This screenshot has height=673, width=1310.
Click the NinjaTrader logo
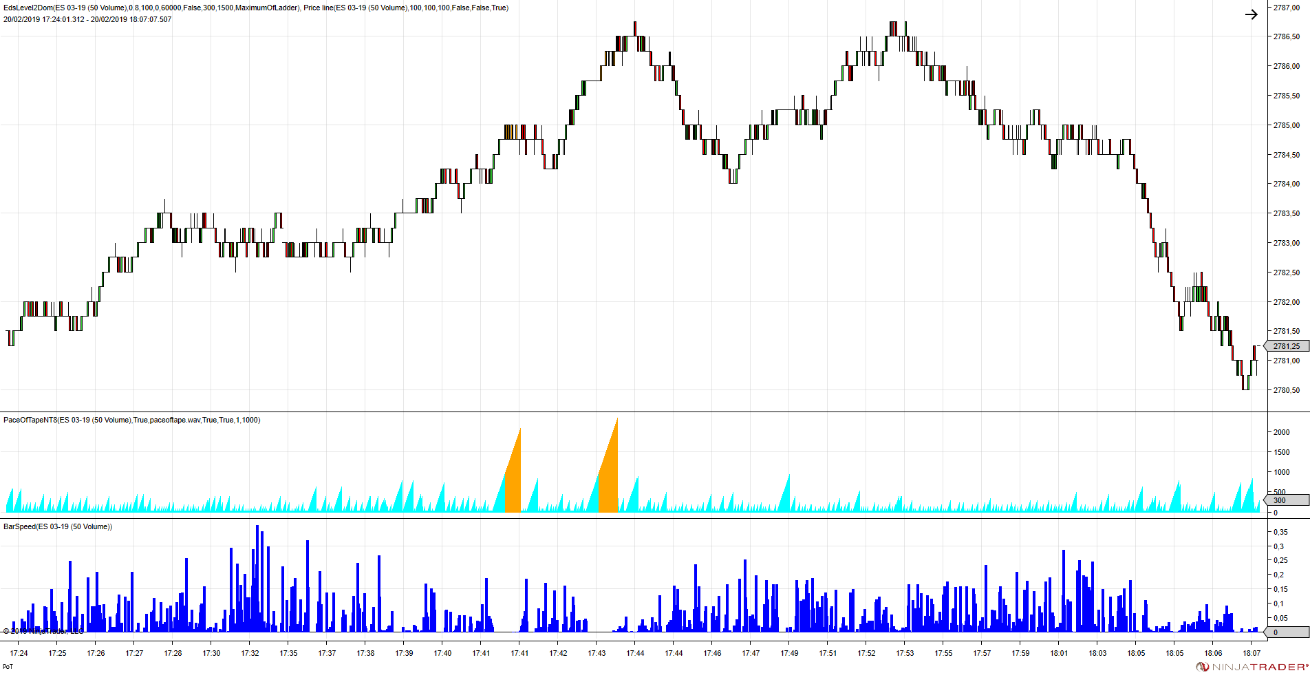point(1252,667)
